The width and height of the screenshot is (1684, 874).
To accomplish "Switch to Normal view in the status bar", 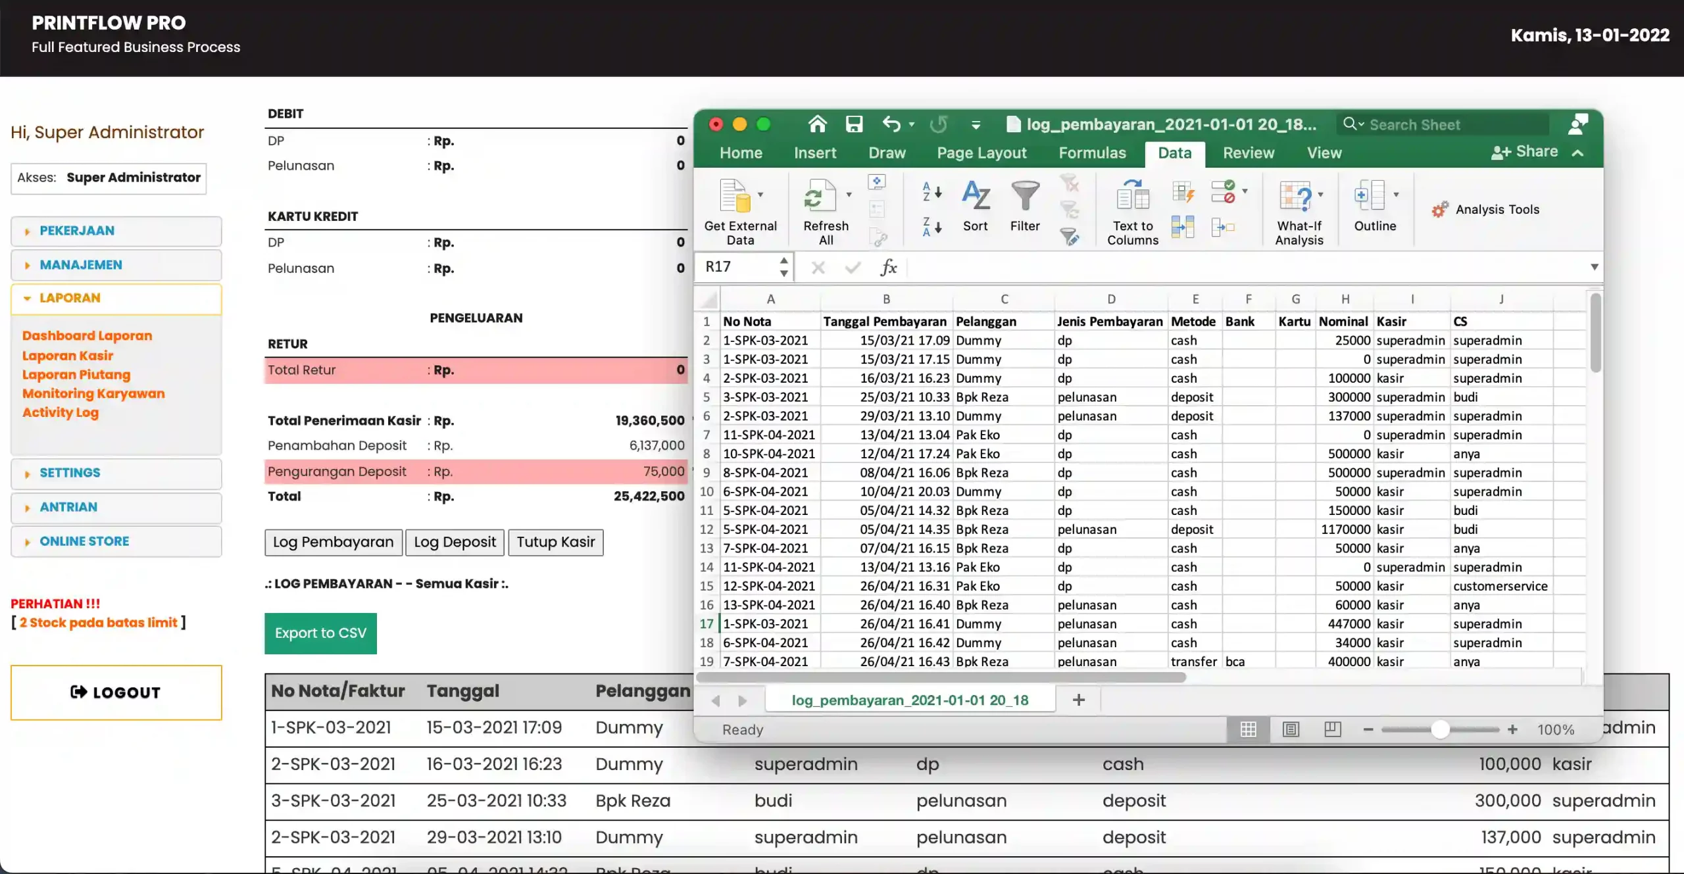I will coord(1248,729).
